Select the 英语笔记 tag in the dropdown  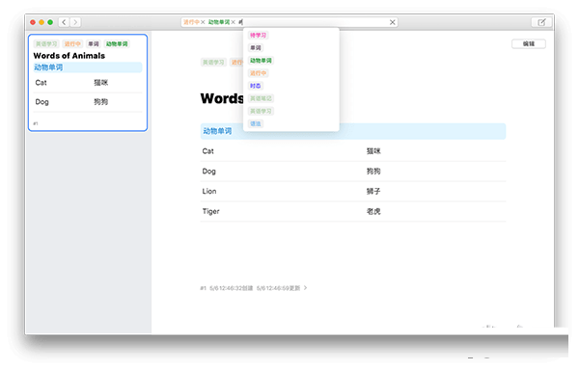point(261,98)
